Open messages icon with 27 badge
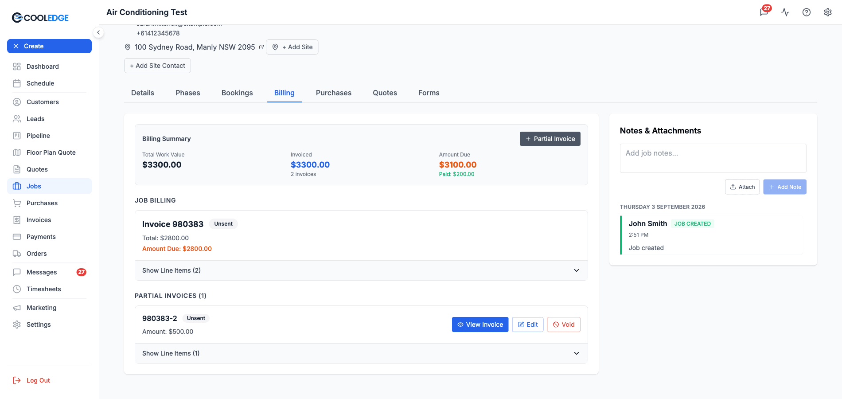The image size is (842, 399). tap(764, 12)
